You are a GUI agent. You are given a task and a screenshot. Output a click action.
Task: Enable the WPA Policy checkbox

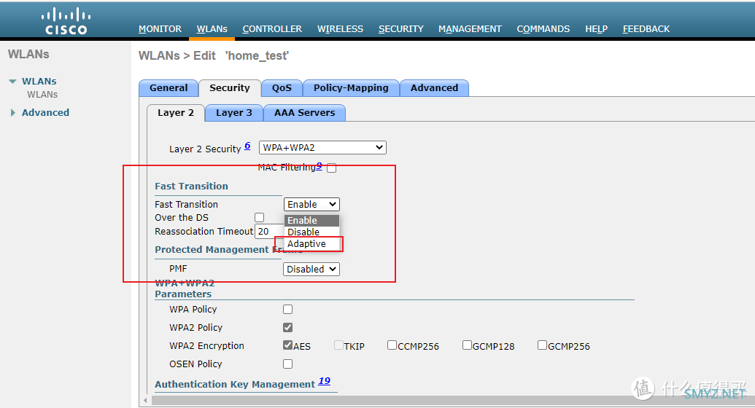[x=288, y=310]
